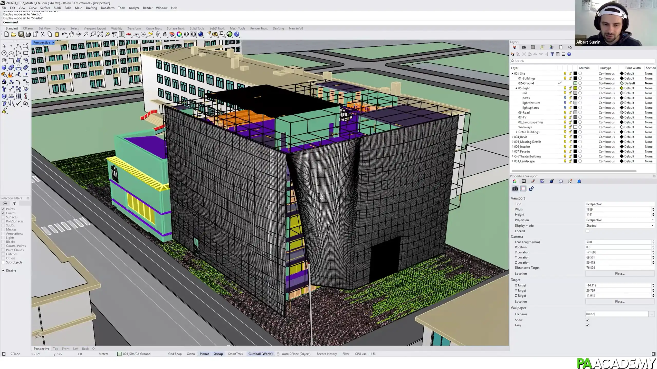The height and width of the screenshot is (369, 657).
Task: Open Rhino Help via the question mark icon
Action: (x=237, y=34)
